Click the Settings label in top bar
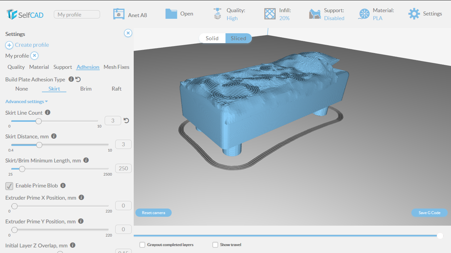The width and height of the screenshot is (451, 253). [433, 14]
